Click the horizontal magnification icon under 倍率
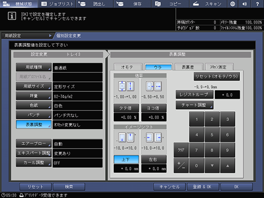 [154, 86]
